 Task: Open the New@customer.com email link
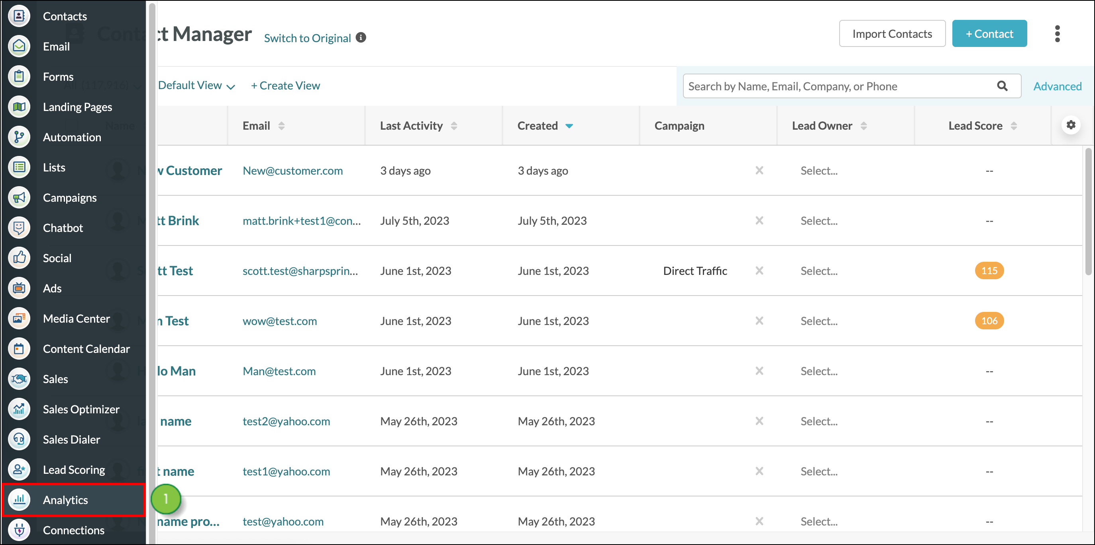pyautogui.click(x=292, y=171)
